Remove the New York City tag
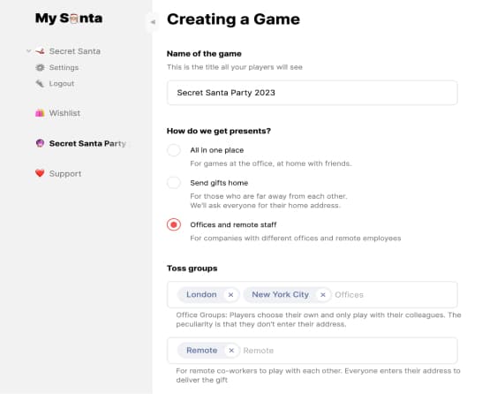This screenshot has width=482, height=394. click(x=323, y=295)
